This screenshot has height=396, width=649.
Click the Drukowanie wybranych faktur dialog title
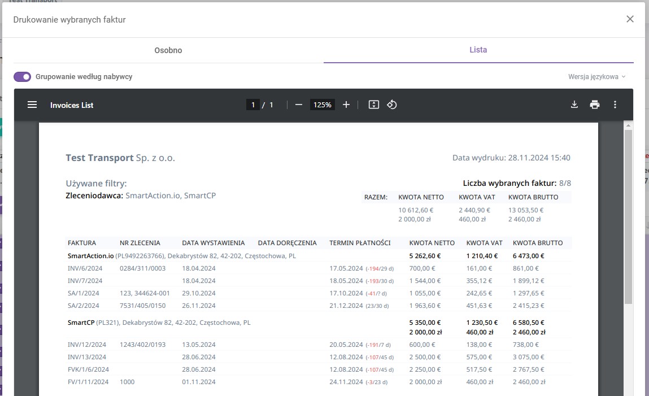click(x=69, y=19)
